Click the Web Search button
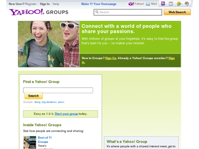This screenshot has height=149, width=199. pyautogui.click(x=177, y=12)
